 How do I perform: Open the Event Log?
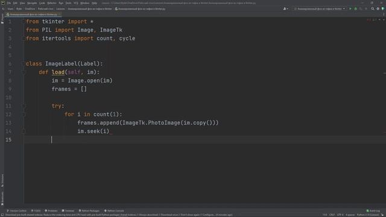click(x=373, y=211)
